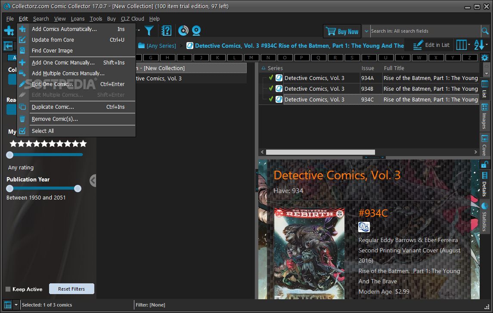Click the My Rating star row

click(x=48, y=144)
